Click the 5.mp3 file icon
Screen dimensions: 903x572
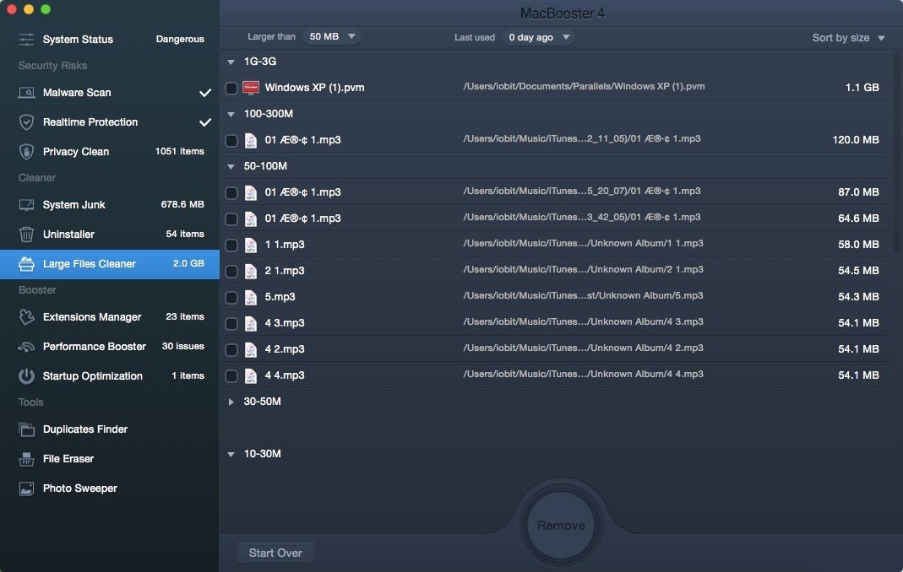[251, 298]
